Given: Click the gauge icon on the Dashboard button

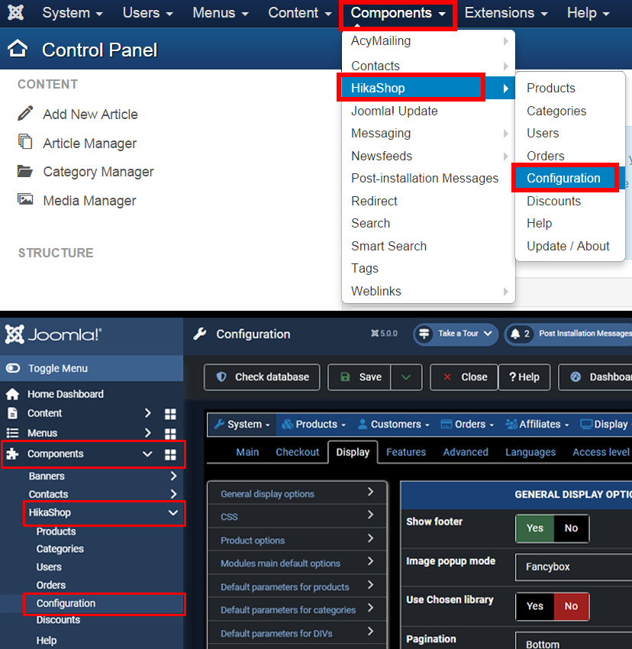Looking at the screenshot, I should 576,376.
